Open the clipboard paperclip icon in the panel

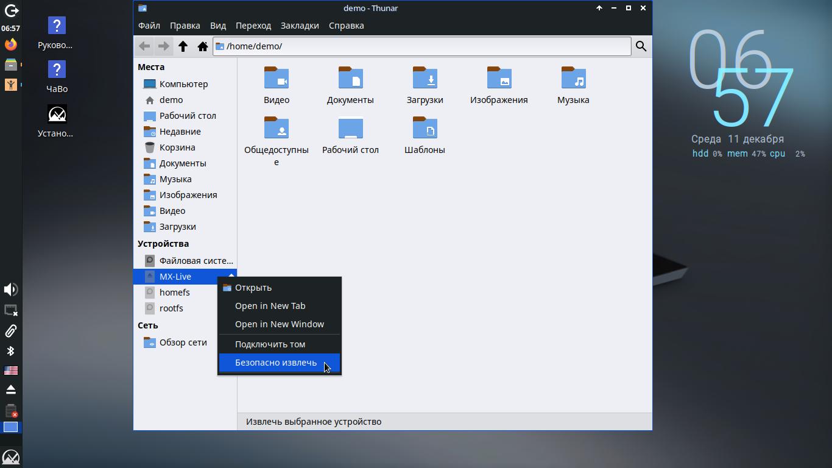tap(11, 331)
